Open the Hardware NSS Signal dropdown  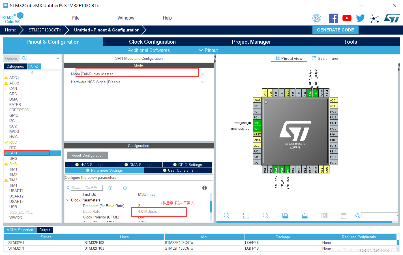coord(203,82)
